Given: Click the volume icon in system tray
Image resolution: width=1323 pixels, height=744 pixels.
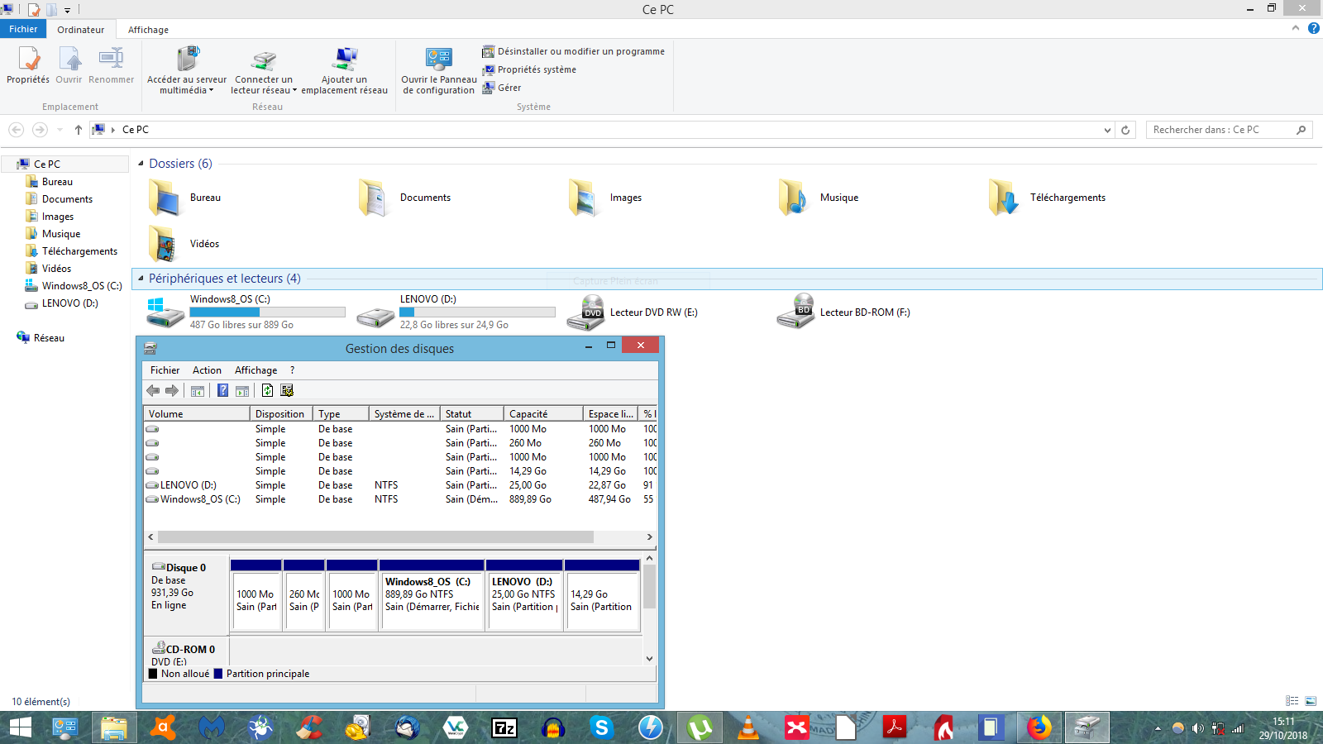Looking at the screenshot, I should 1197,728.
